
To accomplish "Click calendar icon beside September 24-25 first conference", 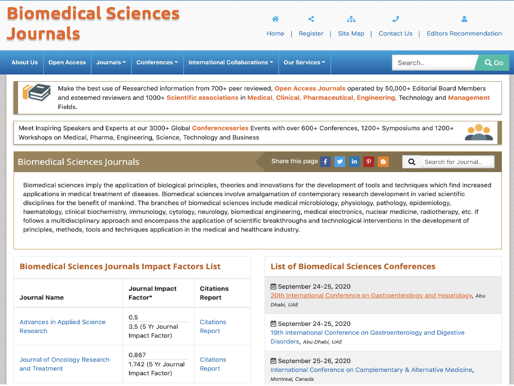I will click(273, 287).
